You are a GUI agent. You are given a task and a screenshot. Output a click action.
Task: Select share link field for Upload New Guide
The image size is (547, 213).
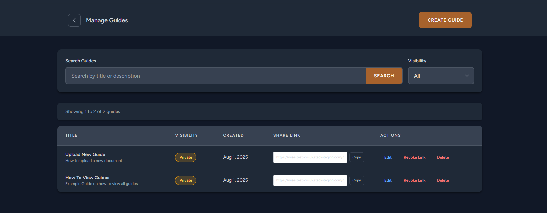click(310, 157)
